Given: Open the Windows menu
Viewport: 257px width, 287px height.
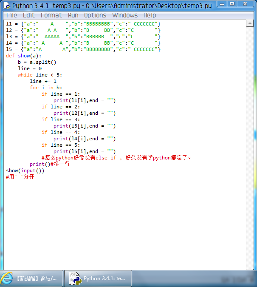Looking at the screenshot, I should pyautogui.click(x=125, y=15).
